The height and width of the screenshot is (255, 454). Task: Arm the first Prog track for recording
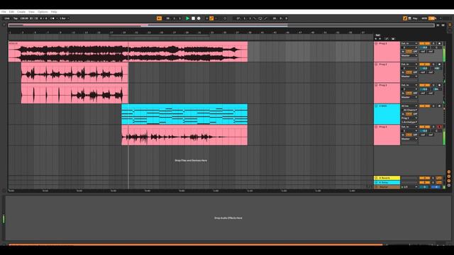pos(440,44)
